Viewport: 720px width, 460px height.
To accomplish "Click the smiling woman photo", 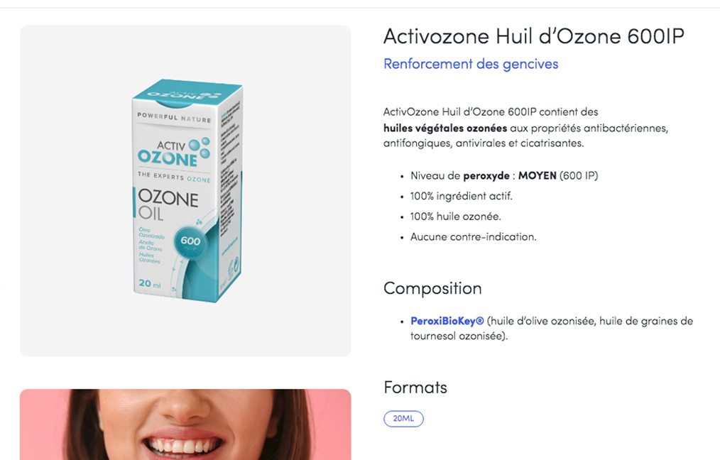I will [x=185, y=425].
